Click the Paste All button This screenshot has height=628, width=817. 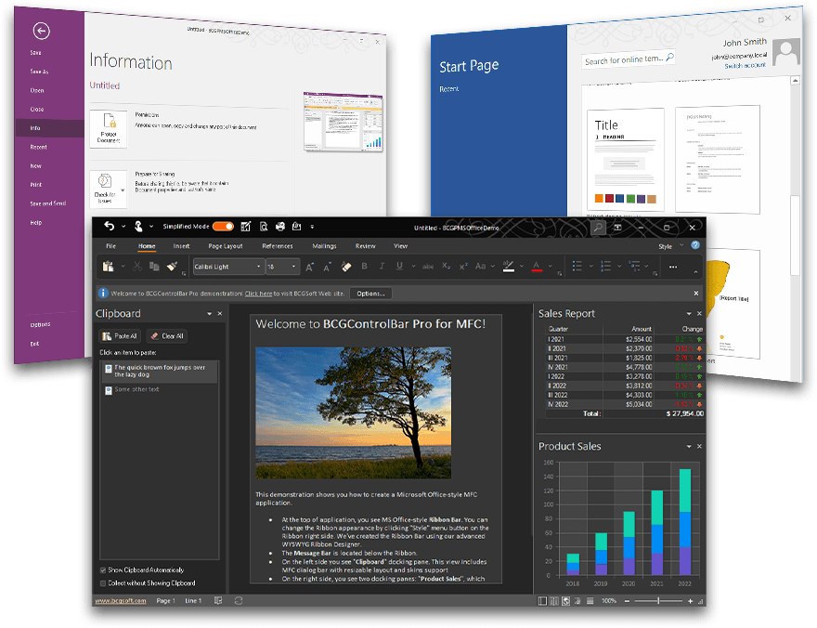pyautogui.click(x=120, y=336)
